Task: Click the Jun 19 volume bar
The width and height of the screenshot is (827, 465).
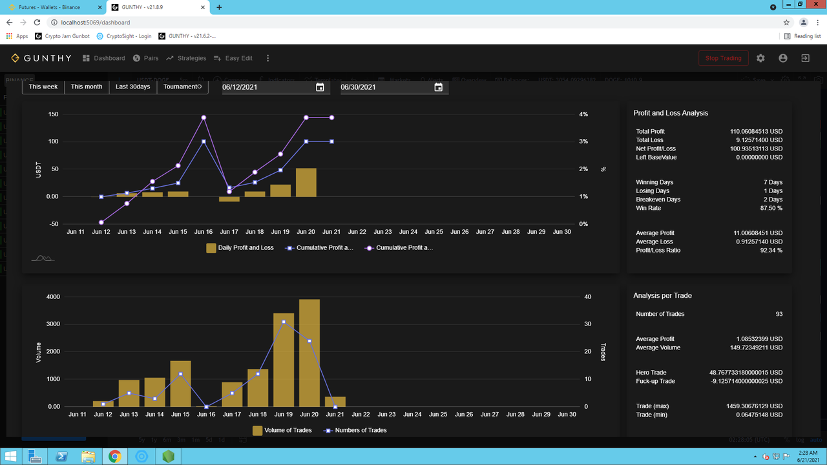Action: coord(284,360)
